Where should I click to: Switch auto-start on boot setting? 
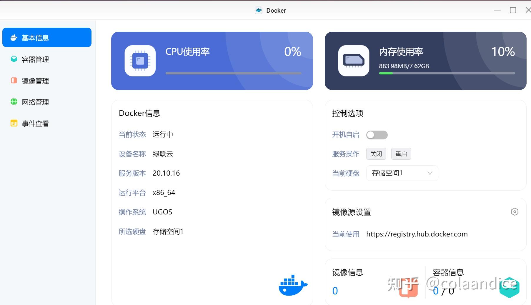coord(377,135)
